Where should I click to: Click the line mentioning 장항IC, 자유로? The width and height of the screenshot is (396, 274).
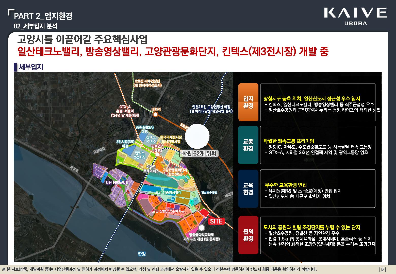318,147
